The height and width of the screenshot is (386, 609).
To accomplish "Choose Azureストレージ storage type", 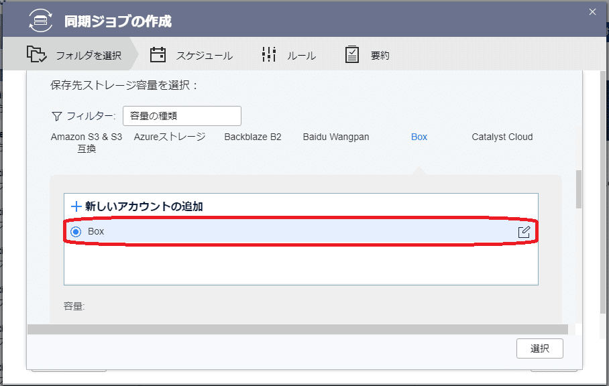I will [170, 137].
